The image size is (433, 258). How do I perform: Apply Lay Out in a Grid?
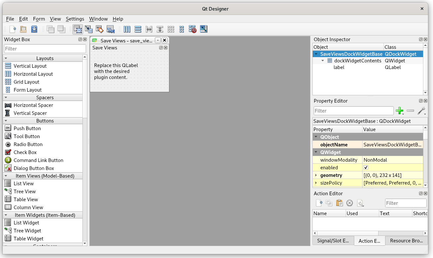point(171,29)
